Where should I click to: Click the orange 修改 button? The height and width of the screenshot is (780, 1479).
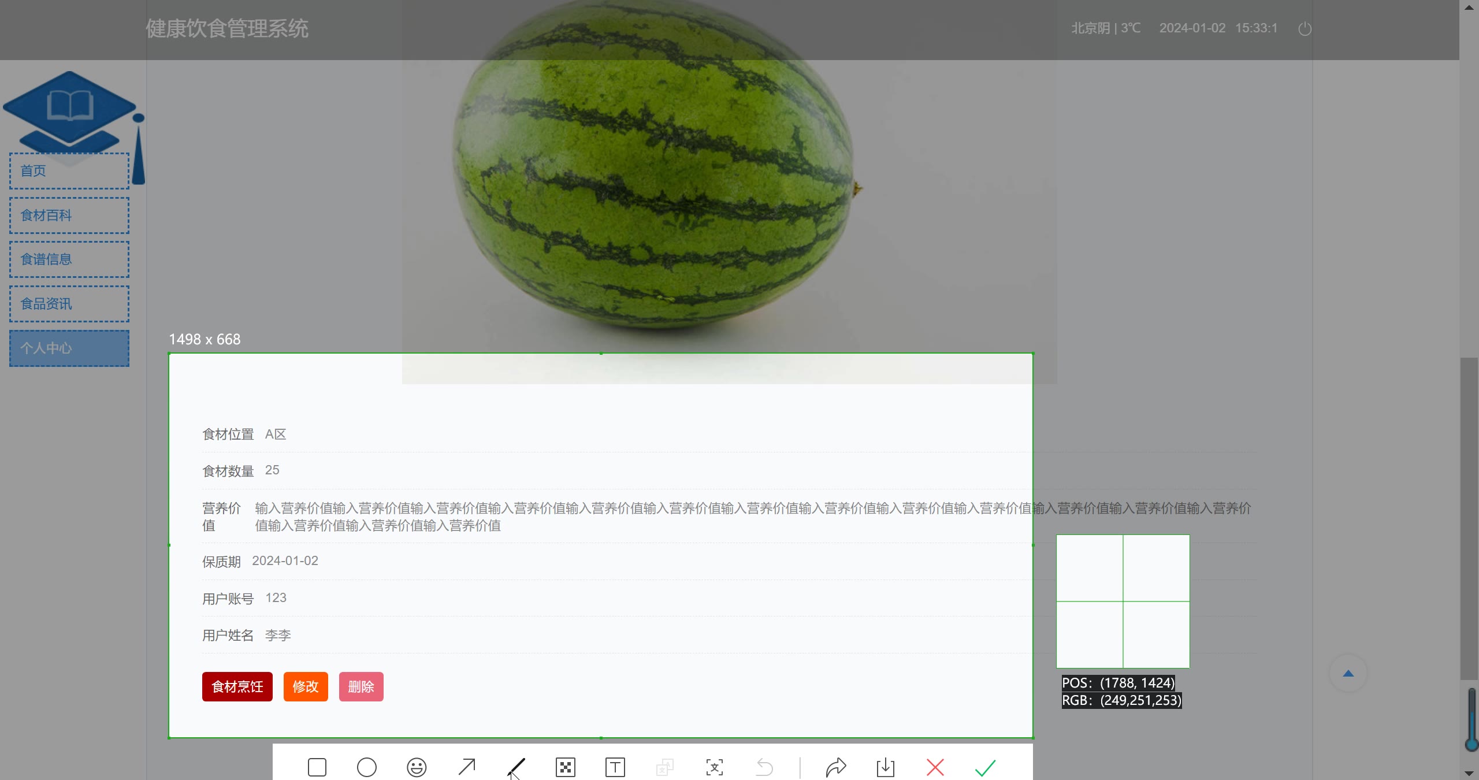[x=306, y=686]
